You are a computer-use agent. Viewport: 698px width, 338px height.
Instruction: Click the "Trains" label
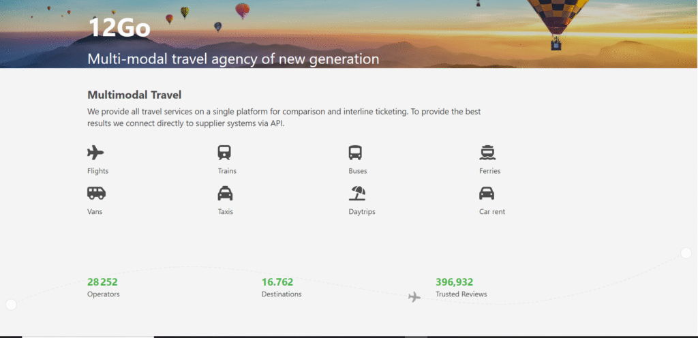pyautogui.click(x=227, y=171)
